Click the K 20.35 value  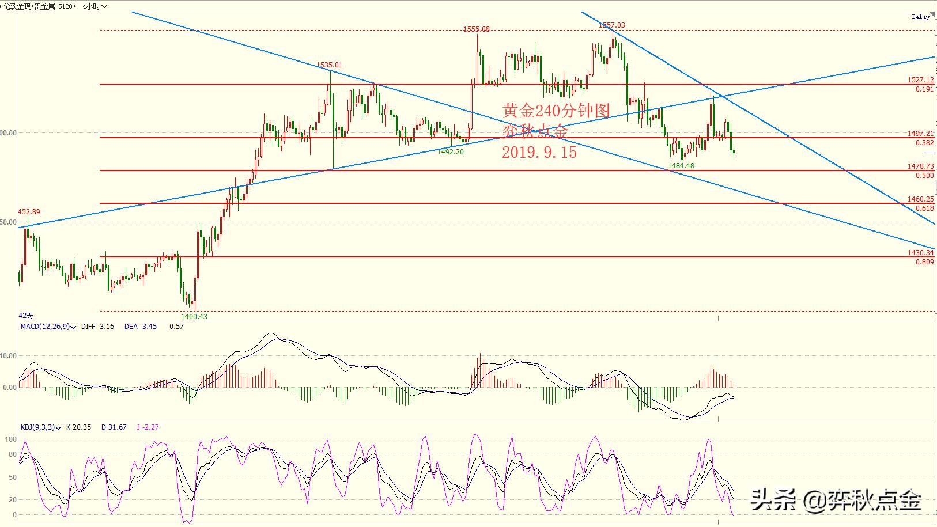pyautogui.click(x=78, y=427)
